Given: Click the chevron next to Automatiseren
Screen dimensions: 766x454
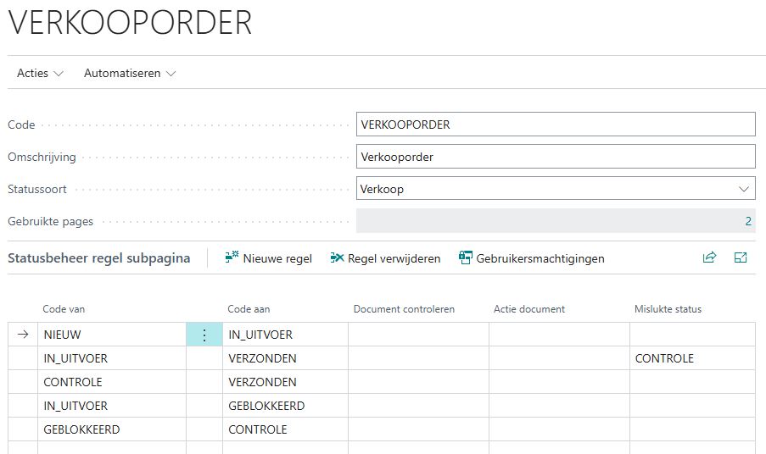Looking at the screenshot, I should tap(171, 74).
